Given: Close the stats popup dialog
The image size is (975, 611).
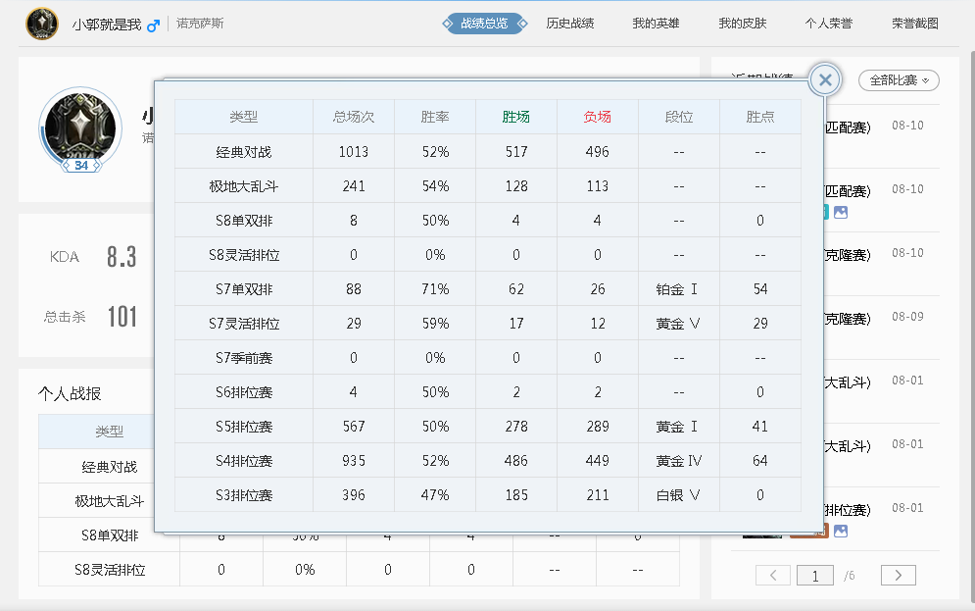Looking at the screenshot, I should (x=825, y=80).
